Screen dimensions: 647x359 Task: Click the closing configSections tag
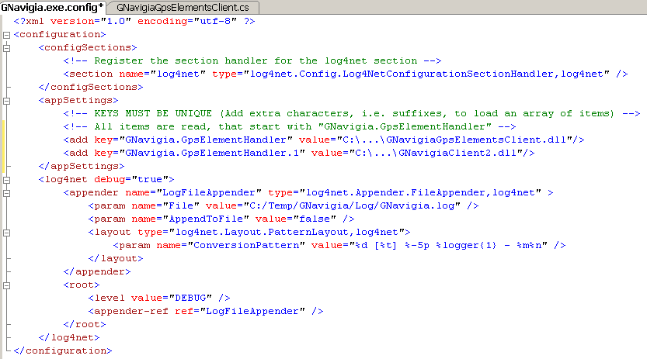(x=90, y=88)
